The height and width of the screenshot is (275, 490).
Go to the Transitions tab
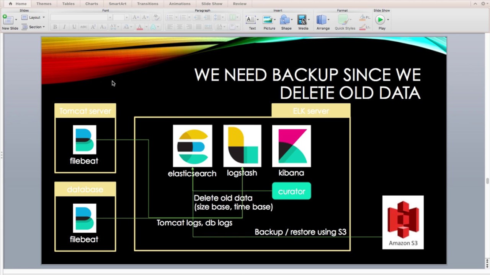tap(148, 3)
